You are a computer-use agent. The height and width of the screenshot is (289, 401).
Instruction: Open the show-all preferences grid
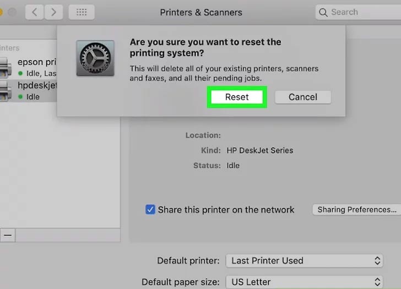(81, 12)
